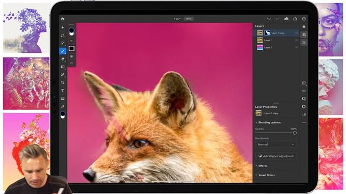The height and width of the screenshot is (194, 346).
Task: Open the help icon
Action: point(304,19)
